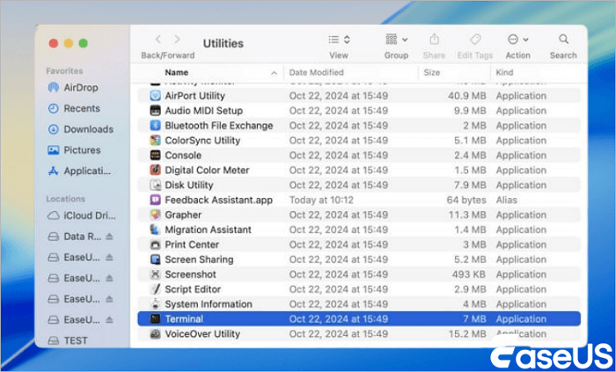Sort by Kind column header
Screen dimensions: 616x372
pyautogui.click(x=504, y=73)
